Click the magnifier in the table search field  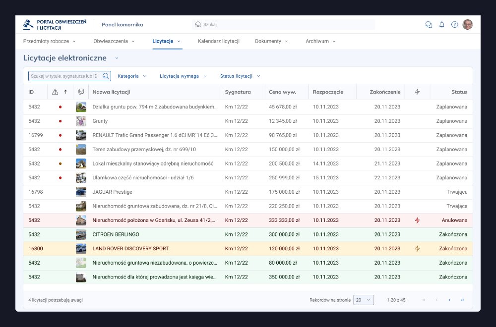click(x=106, y=76)
